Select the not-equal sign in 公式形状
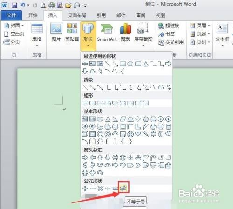The image size is (233, 209). coord(123,189)
